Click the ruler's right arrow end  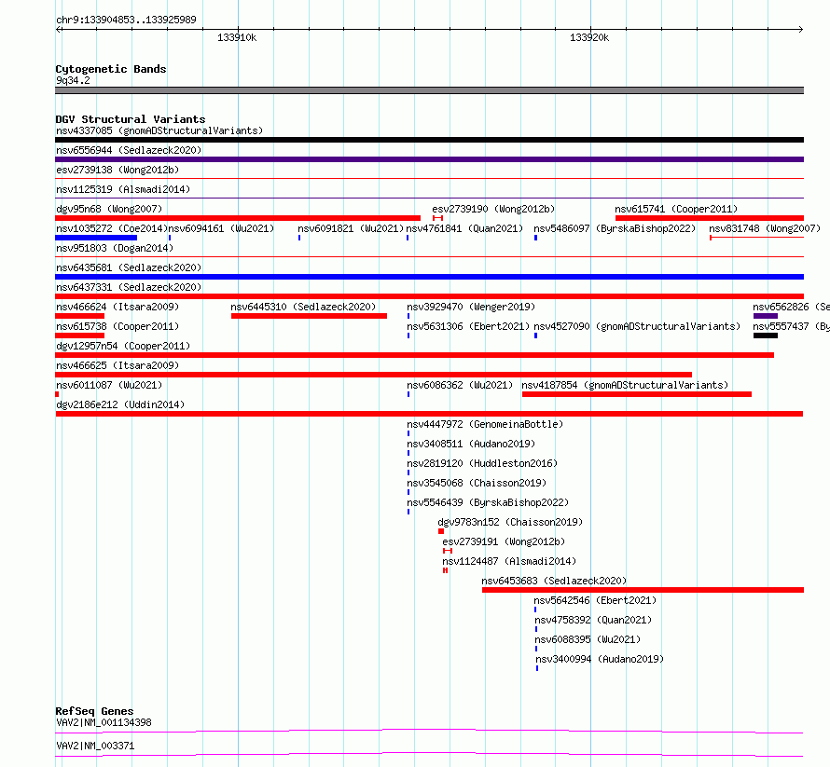point(801,29)
